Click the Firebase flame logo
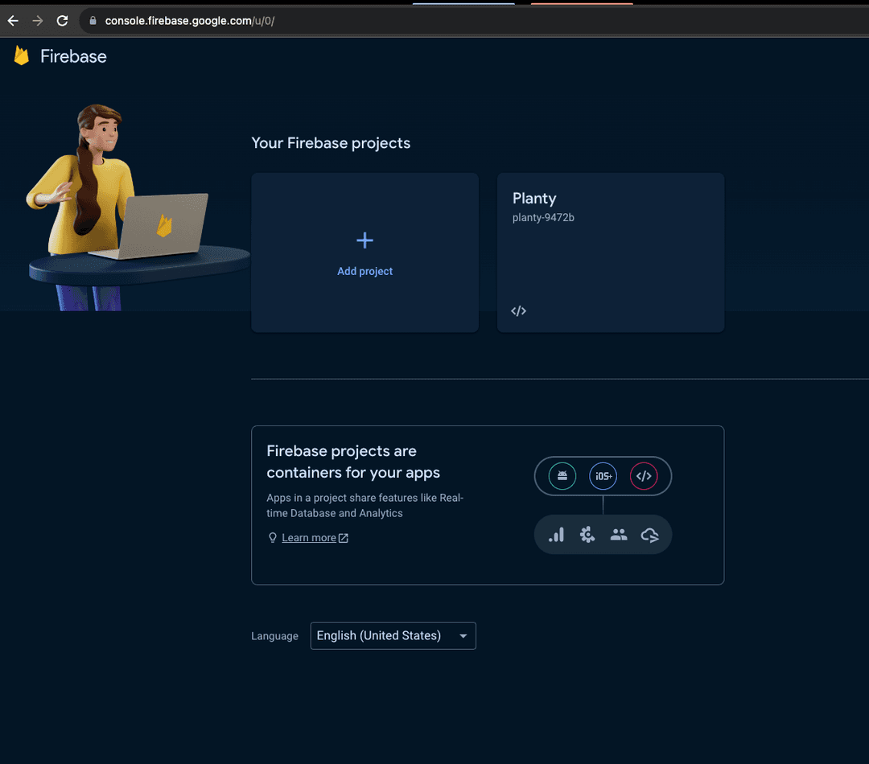The image size is (869, 764). point(21,55)
